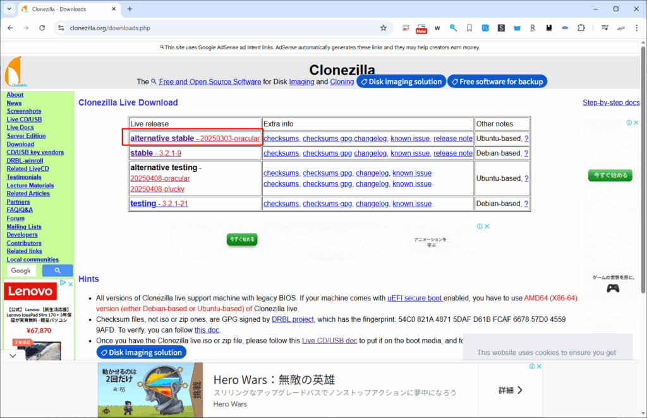The height and width of the screenshot is (418, 647).
Task: Click the 詳細 button on Hero Wars ad
Action: [511, 390]
